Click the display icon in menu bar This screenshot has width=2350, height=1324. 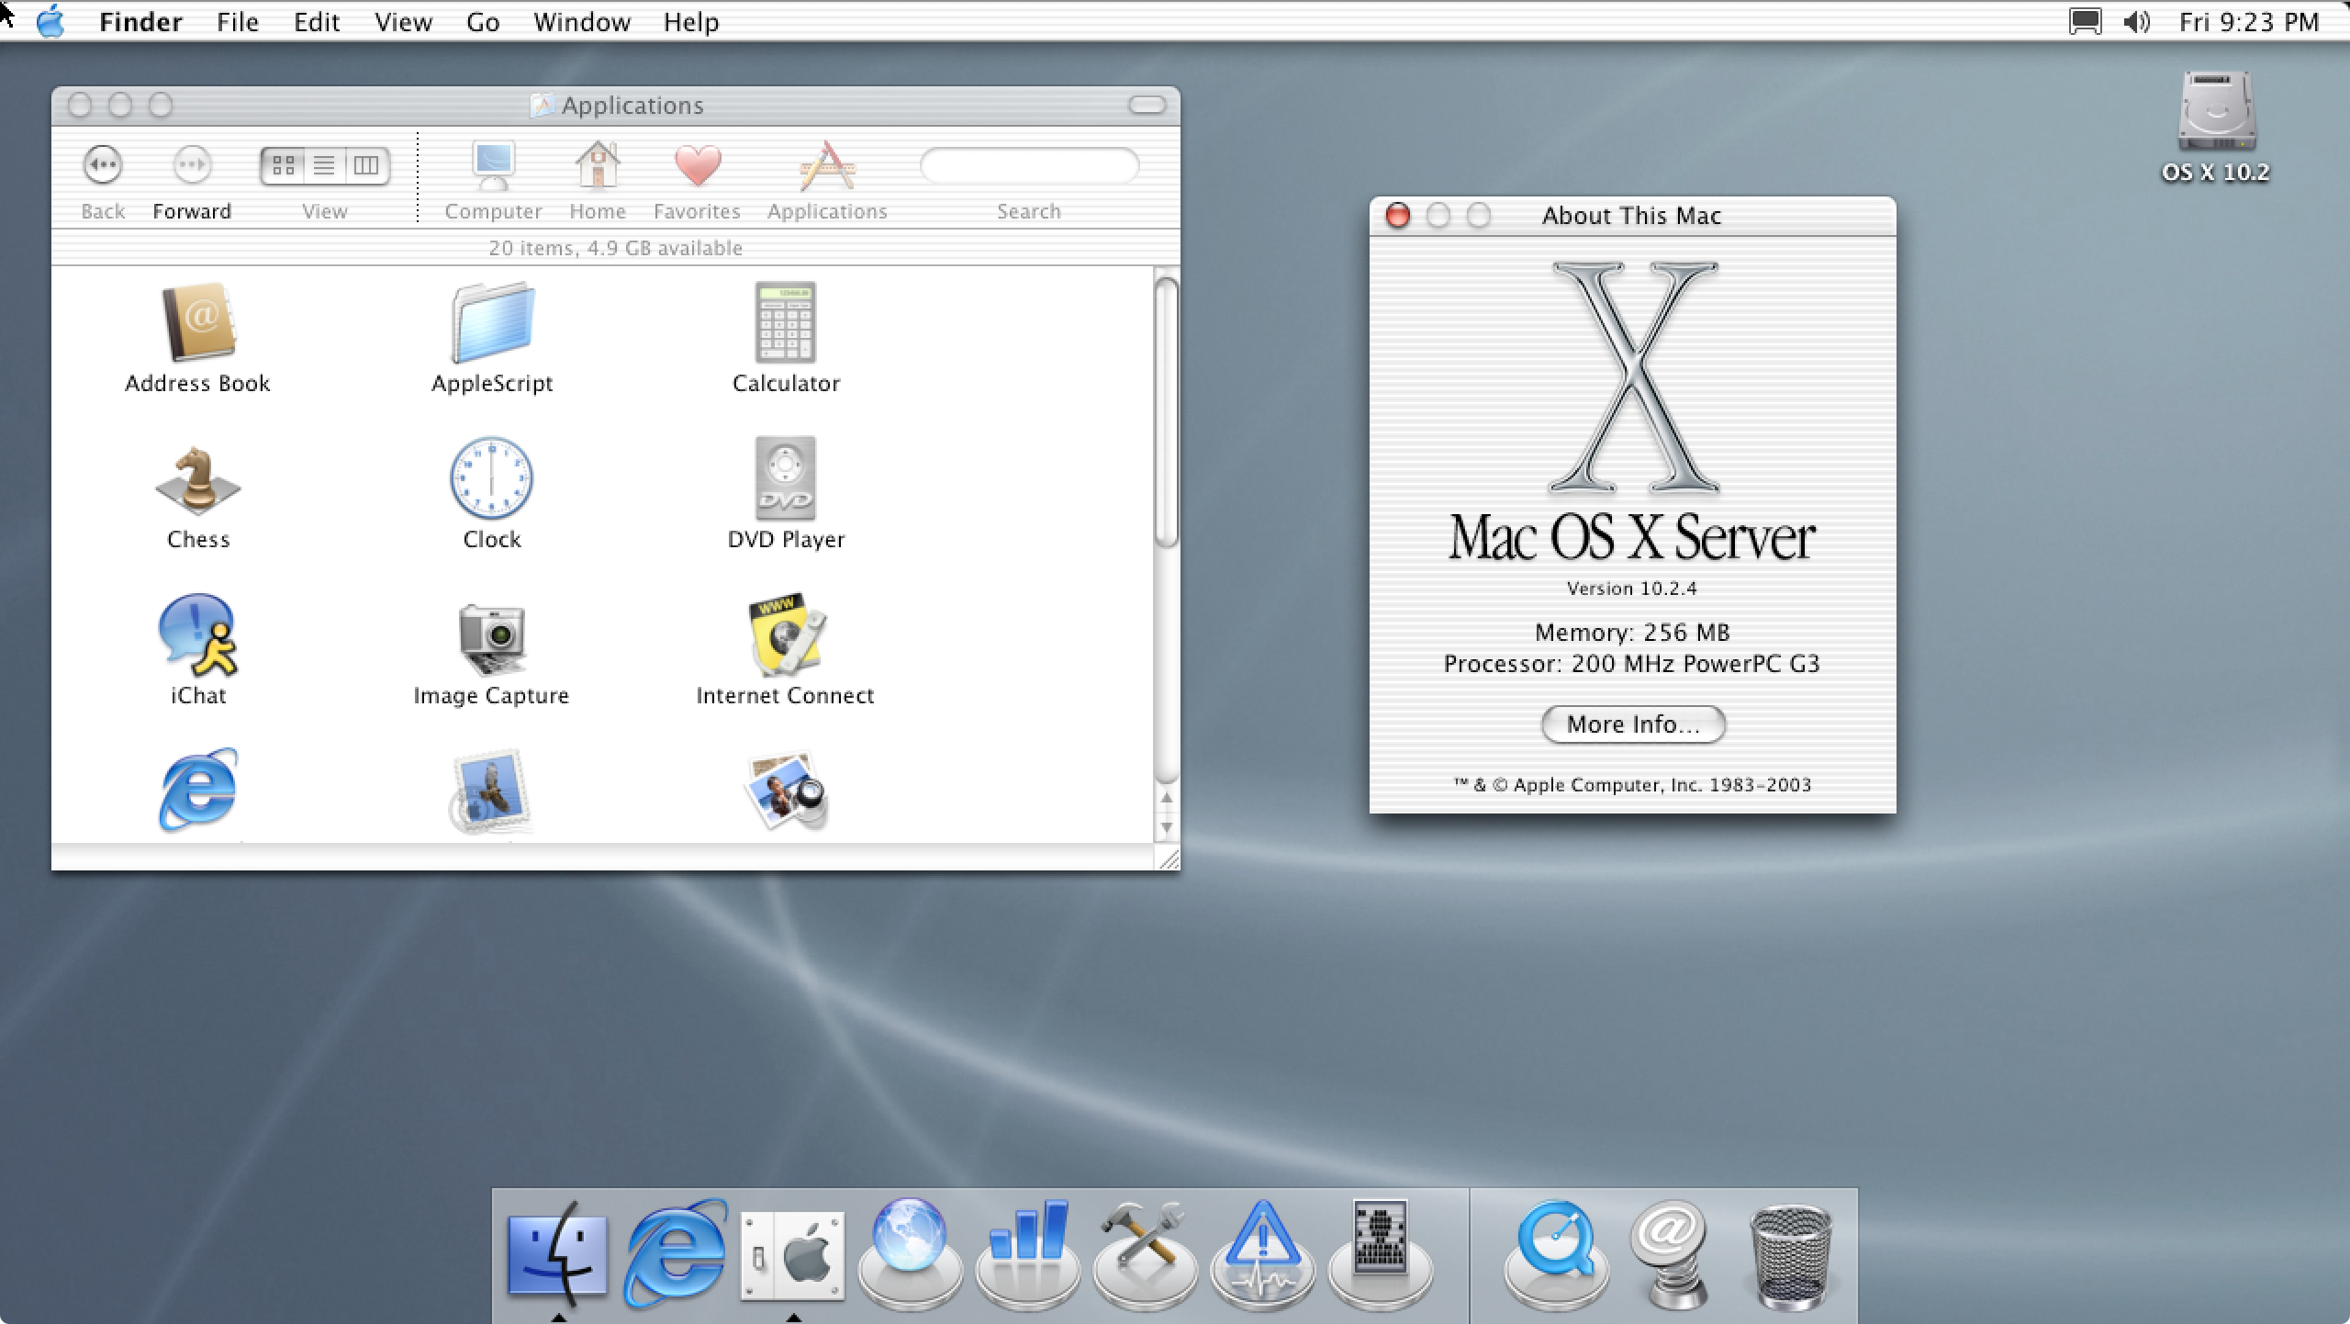(2085, 22)
